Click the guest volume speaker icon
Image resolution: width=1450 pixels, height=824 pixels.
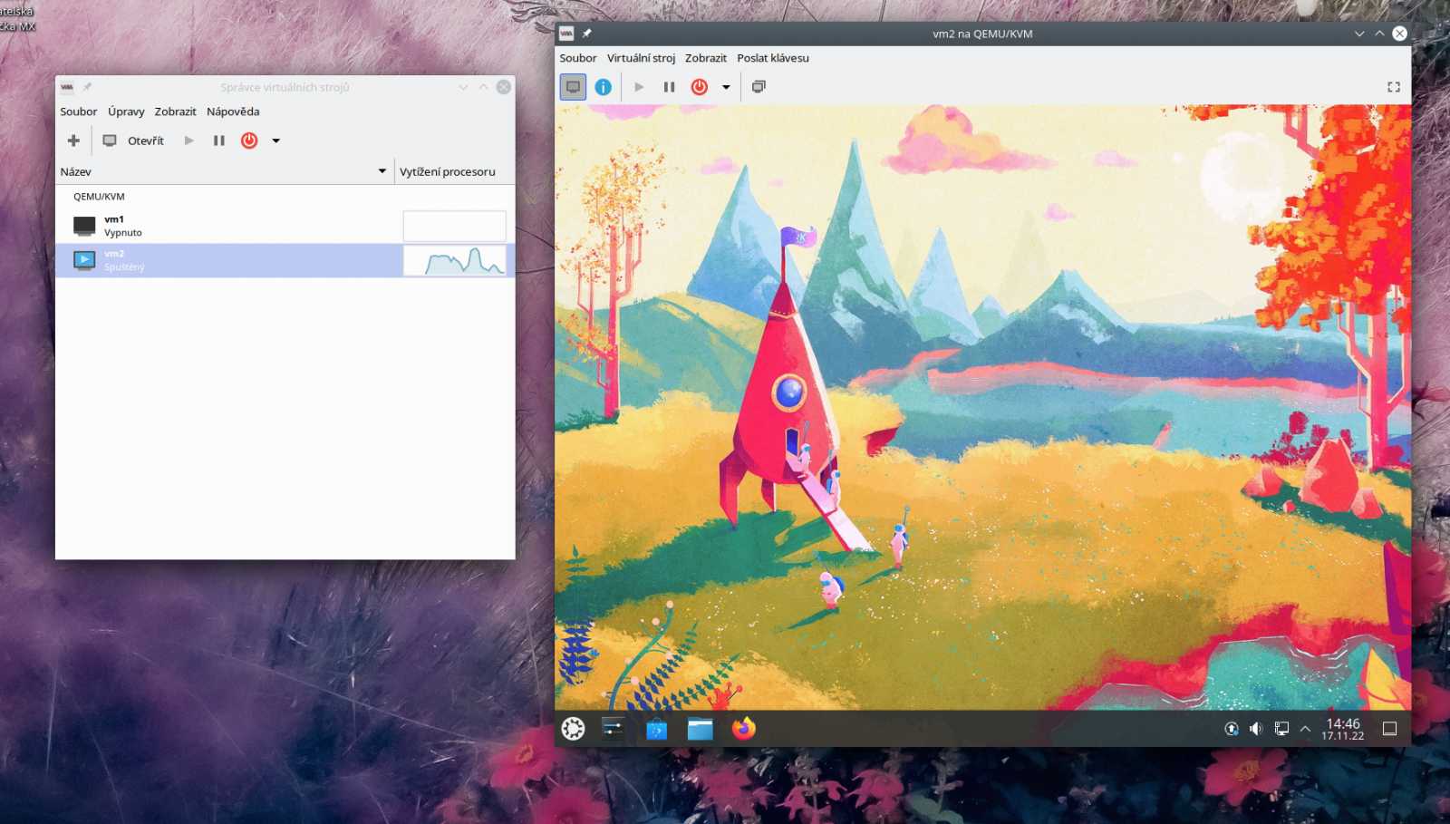[1256, 729]
